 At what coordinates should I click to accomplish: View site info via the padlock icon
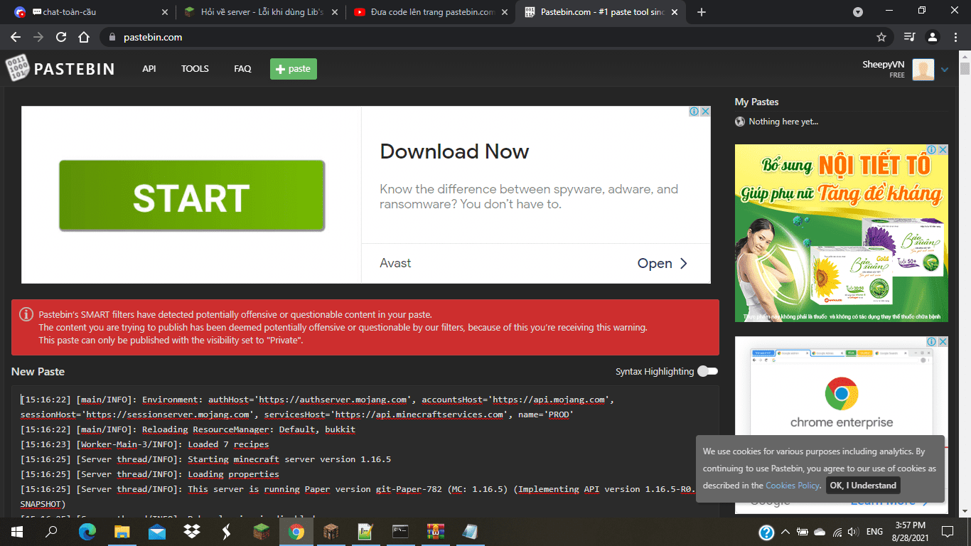(x=112, y=37)
